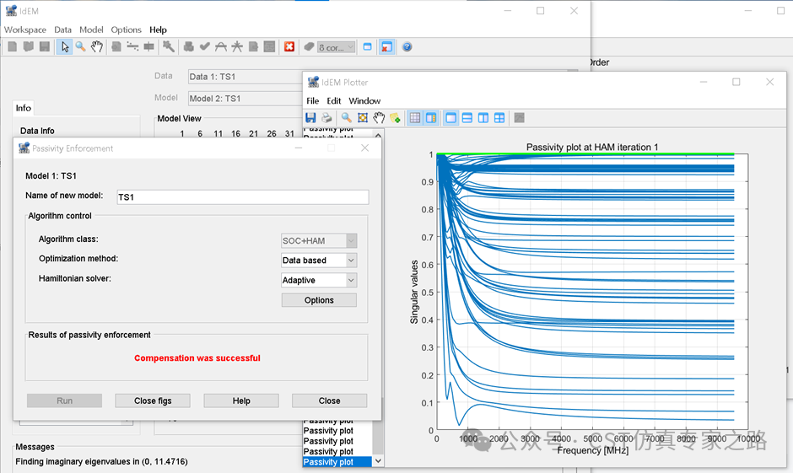Toggle the legend panel icon in IdEM Plotter
793x473 pixels.
(x=431, y=118)
